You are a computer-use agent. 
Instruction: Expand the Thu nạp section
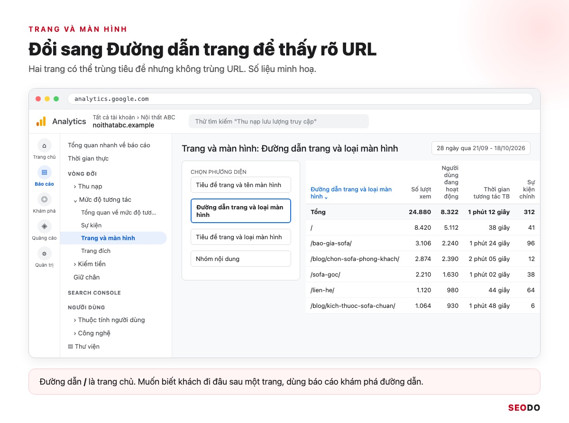(88, 186)
